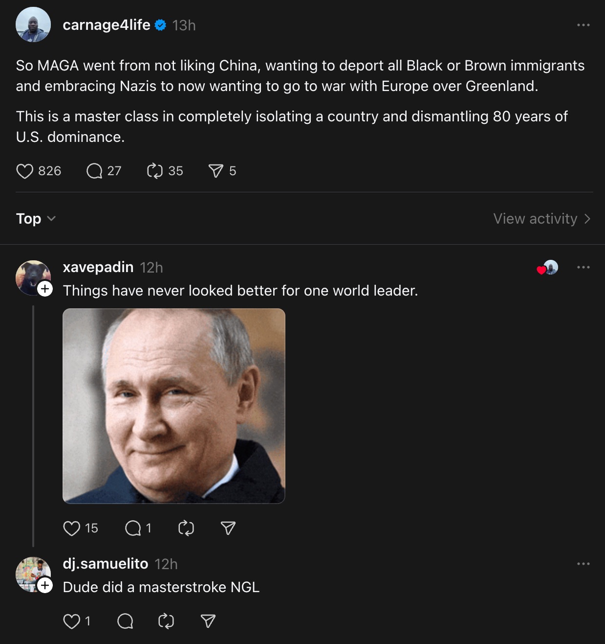The width and height of the screenshot is (605, 644).
Task: Repost xavepadin's reply
Action: pyautogui.click(x=186, y=528)
